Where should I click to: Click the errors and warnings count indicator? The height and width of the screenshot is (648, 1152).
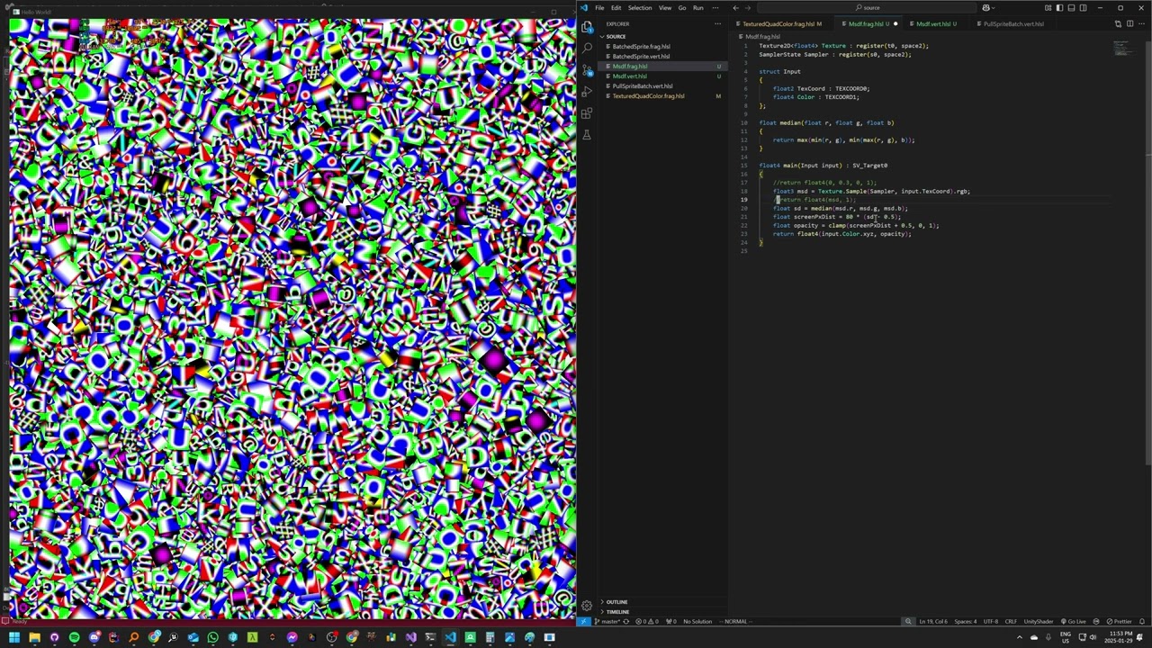tap(649, 621)
